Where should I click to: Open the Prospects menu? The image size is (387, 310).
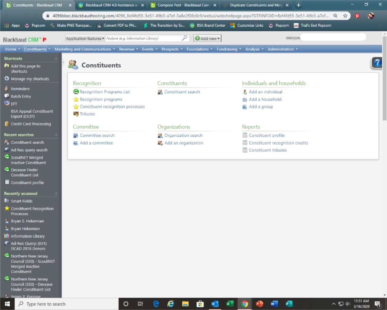[170, 49]
